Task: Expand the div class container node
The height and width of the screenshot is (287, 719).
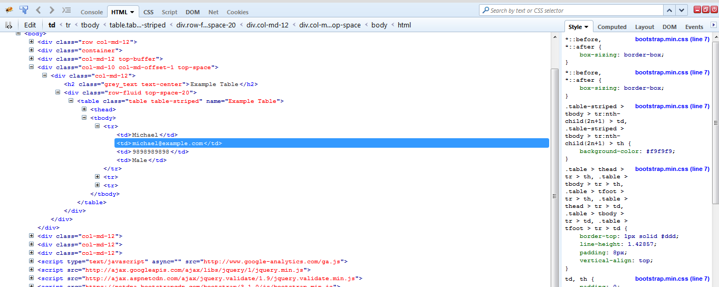Action: click(x=32, y=51)
